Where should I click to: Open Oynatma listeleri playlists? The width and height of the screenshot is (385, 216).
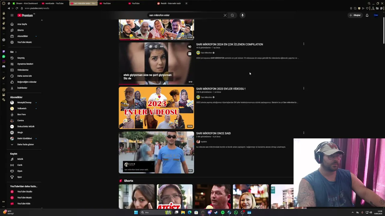(x=25, y=64)
